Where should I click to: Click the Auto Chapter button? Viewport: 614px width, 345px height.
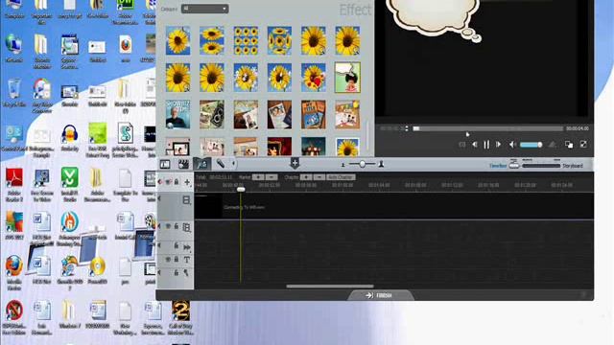pos(341,177)
